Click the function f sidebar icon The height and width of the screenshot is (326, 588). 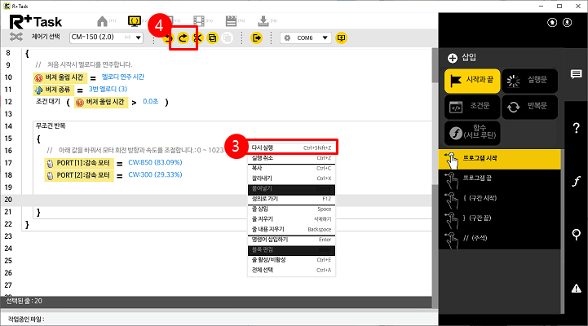point(576,182)
